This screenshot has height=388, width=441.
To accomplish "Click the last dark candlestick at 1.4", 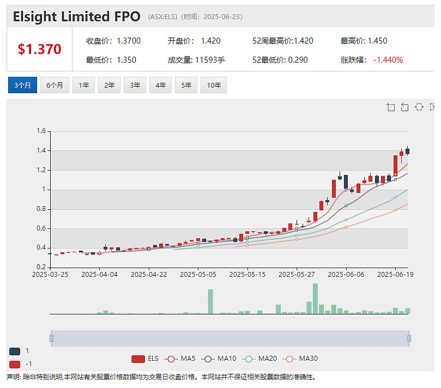I will click(408, 151).
